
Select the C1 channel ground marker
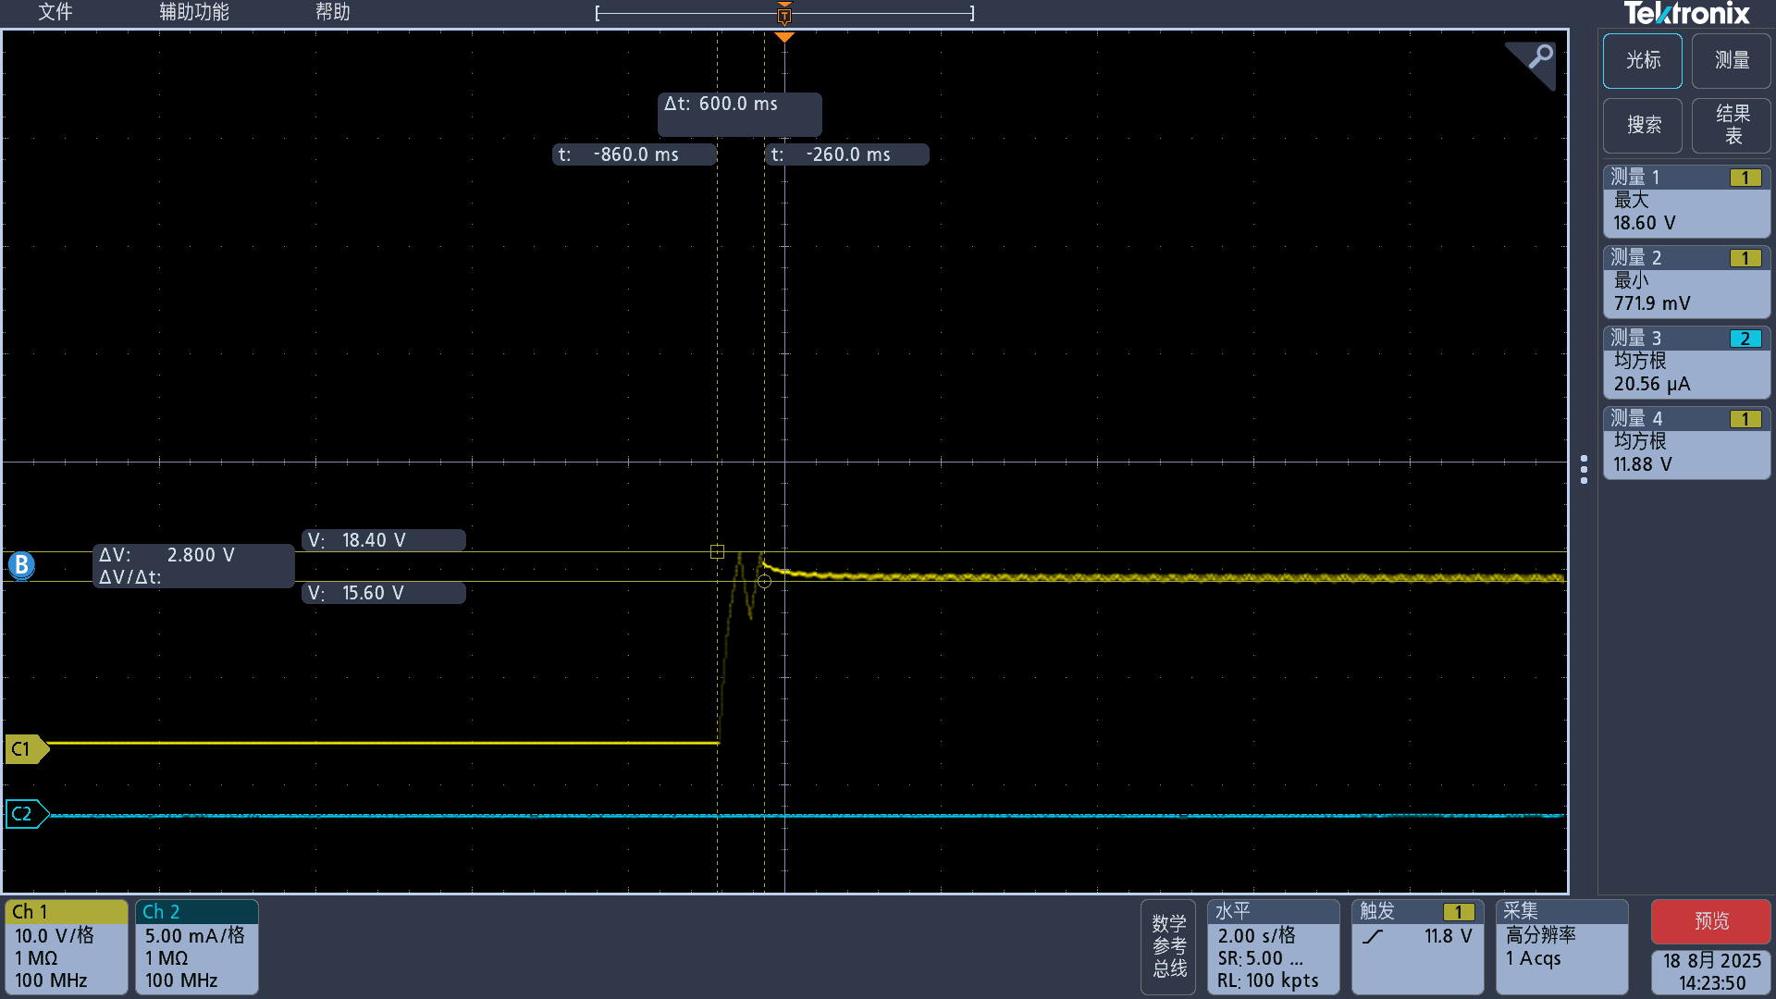coord(25,748)
